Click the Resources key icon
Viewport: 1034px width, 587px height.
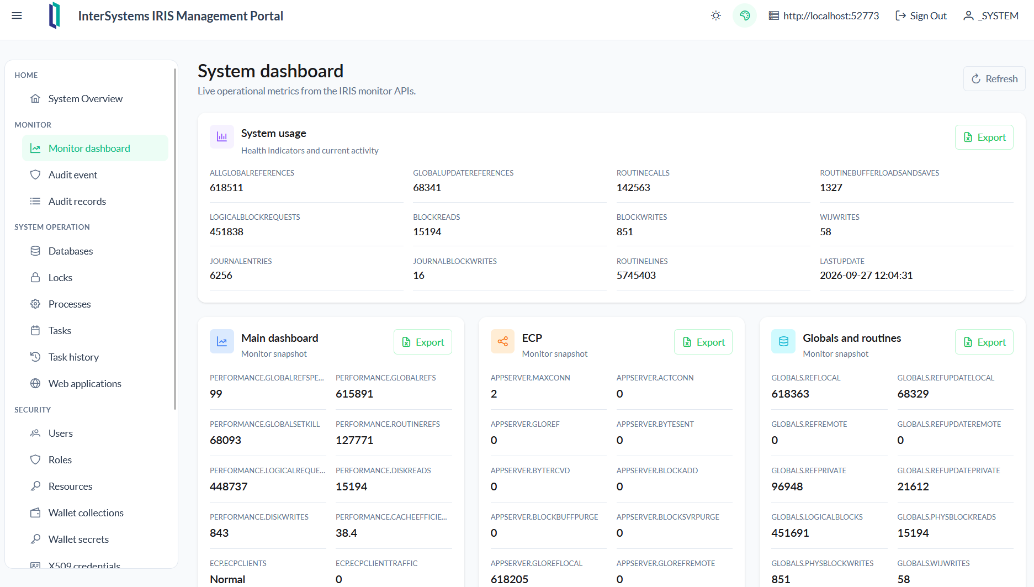click(35, 486)
